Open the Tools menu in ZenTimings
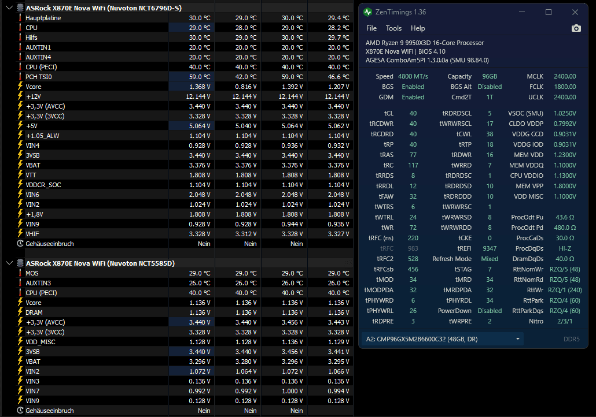This screenshot has height=417, width=596. (x=393, y=28)
